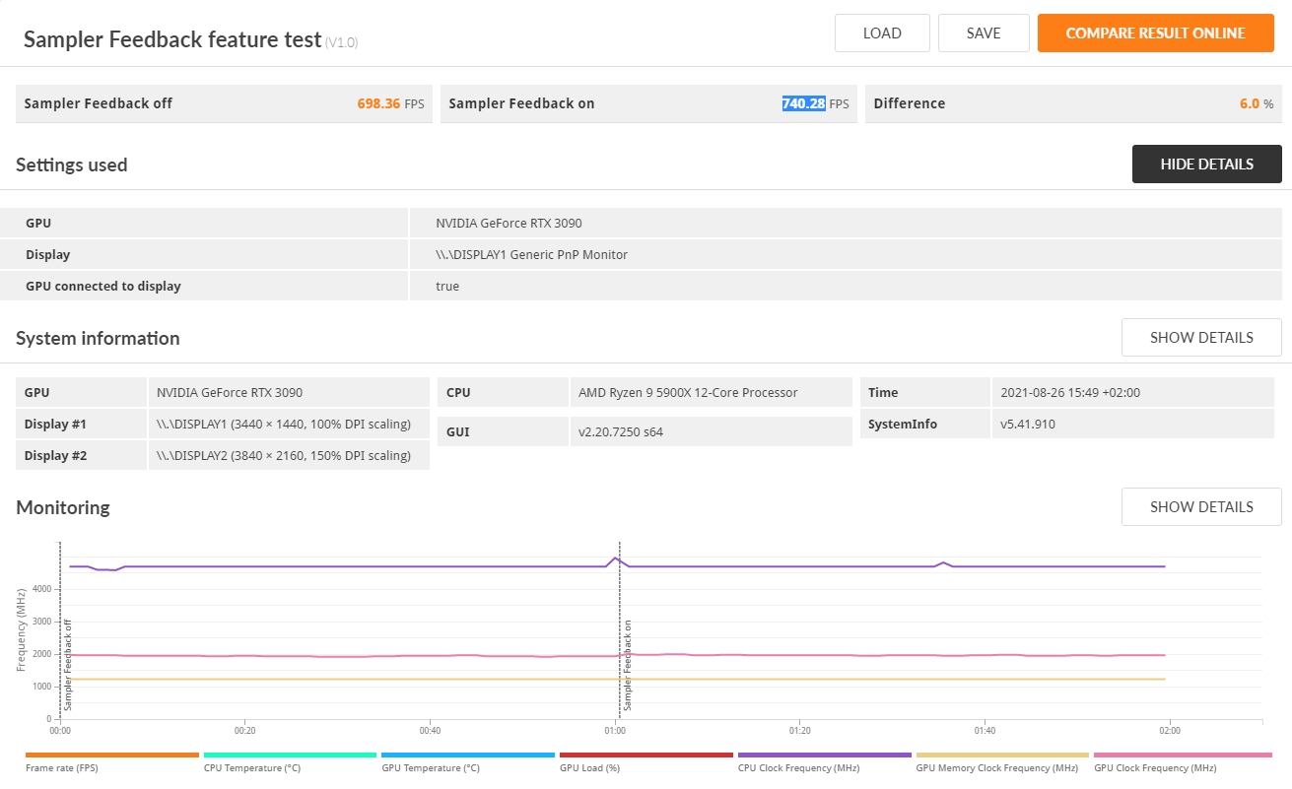The image size is (1292, 789).
Task: Toggle Frame rate (FPS) legend series
Action: [x=111, y=763]
